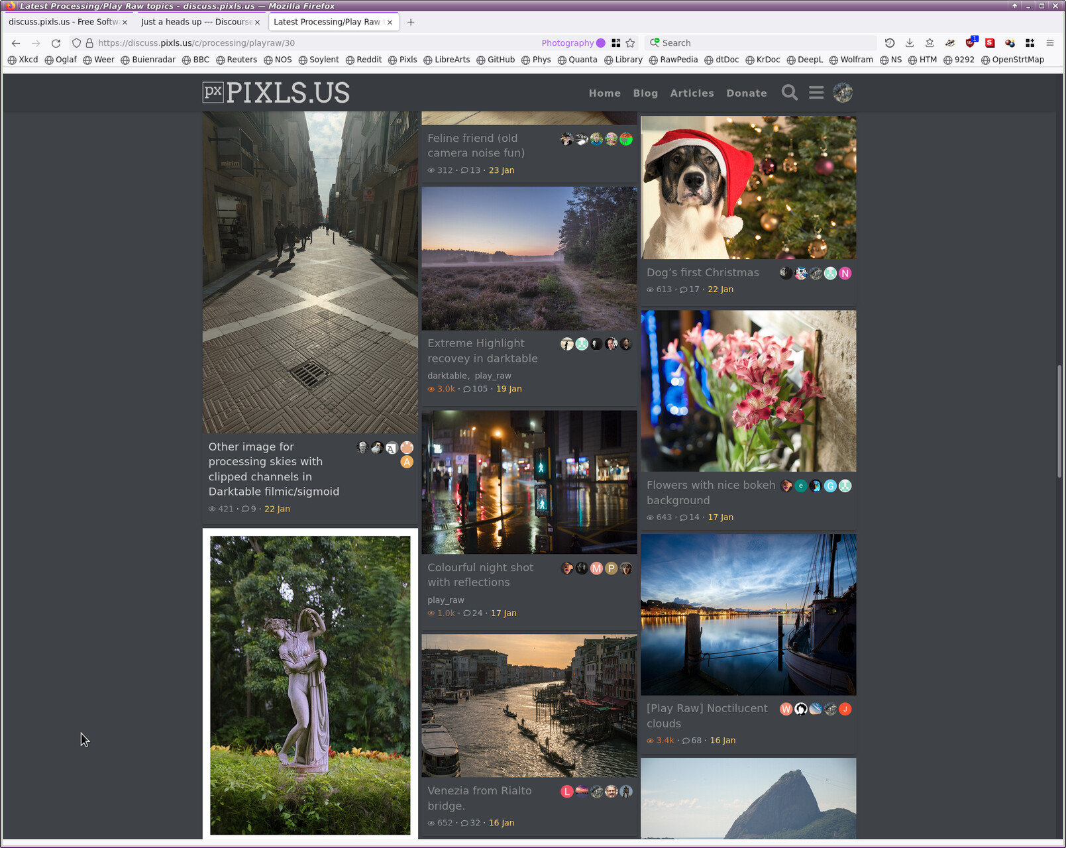Open the hamburger menu in the PIXLS.US header
Viewport: 1066px width, 848px height.
816,93
